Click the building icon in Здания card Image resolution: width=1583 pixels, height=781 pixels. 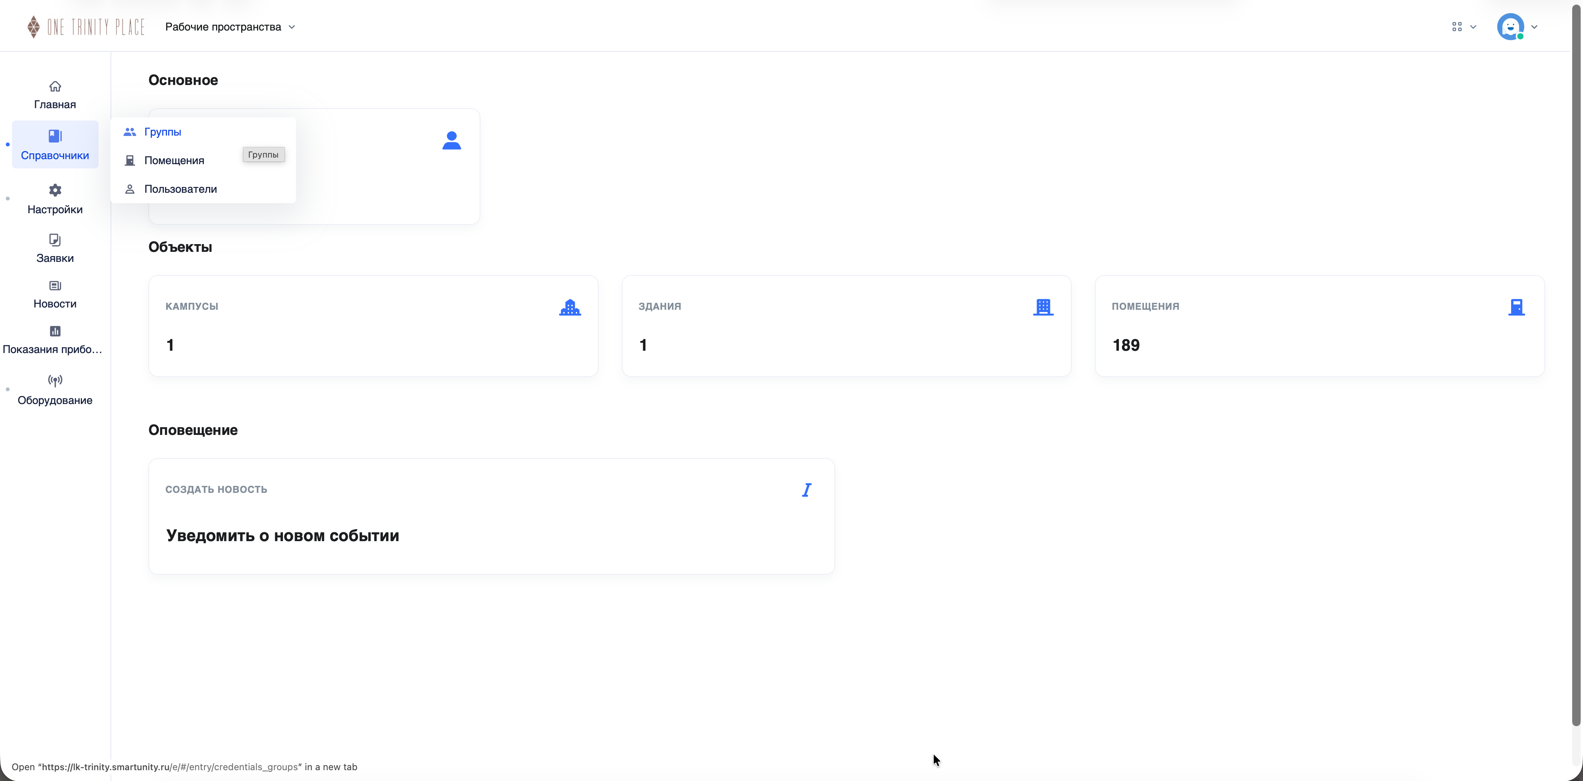1043,307
